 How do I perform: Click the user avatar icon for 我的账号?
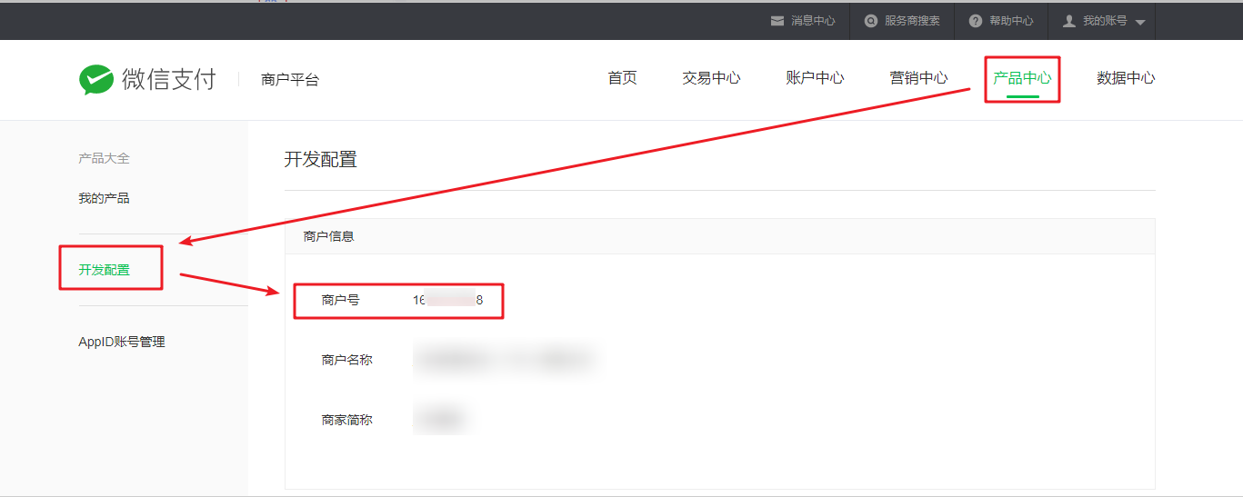point(1069,20)
